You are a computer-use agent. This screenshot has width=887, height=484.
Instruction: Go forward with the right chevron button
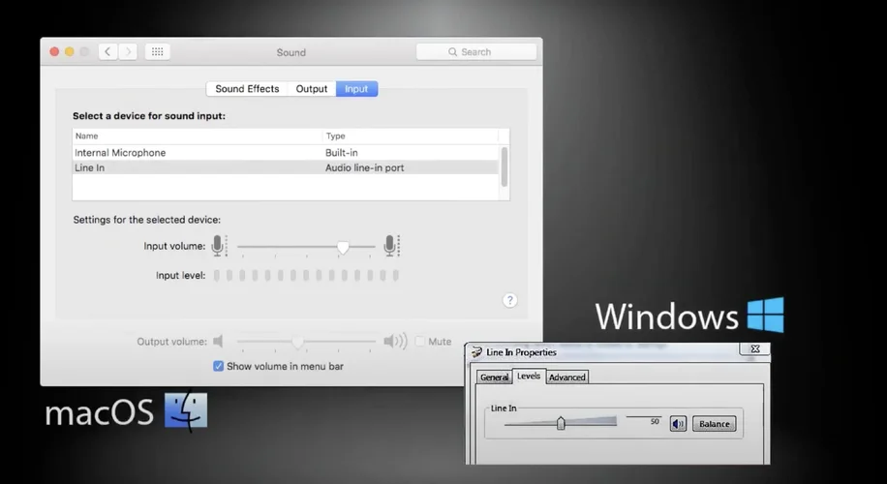pos(128,52)
